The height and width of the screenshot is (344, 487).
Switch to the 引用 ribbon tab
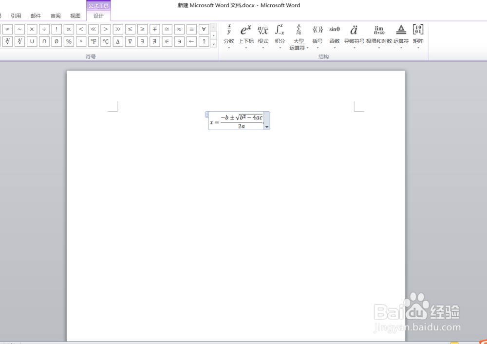point(16,16)
